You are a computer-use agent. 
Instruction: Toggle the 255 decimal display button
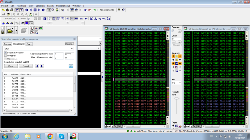(x=68, y=19)
